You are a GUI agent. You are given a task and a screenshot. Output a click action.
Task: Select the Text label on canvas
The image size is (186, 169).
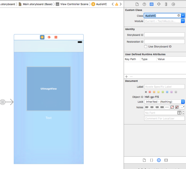[x=49, y=118]
